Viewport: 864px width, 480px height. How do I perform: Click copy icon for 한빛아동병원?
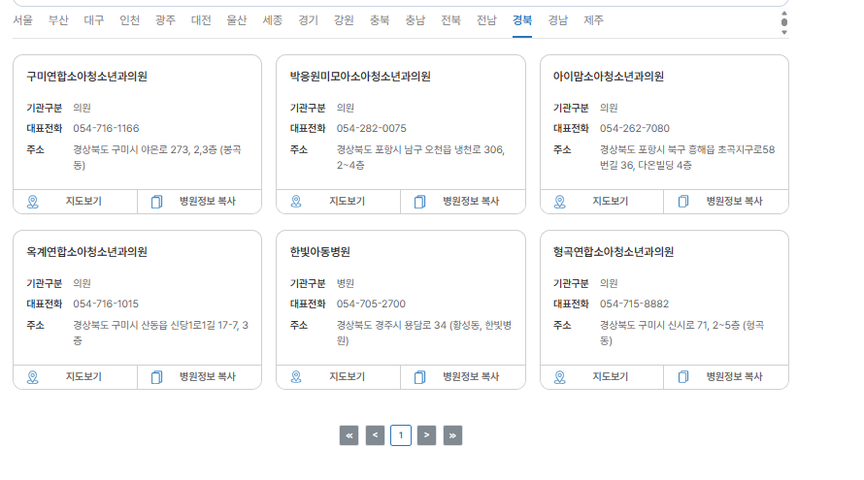[x=420, y=377]
